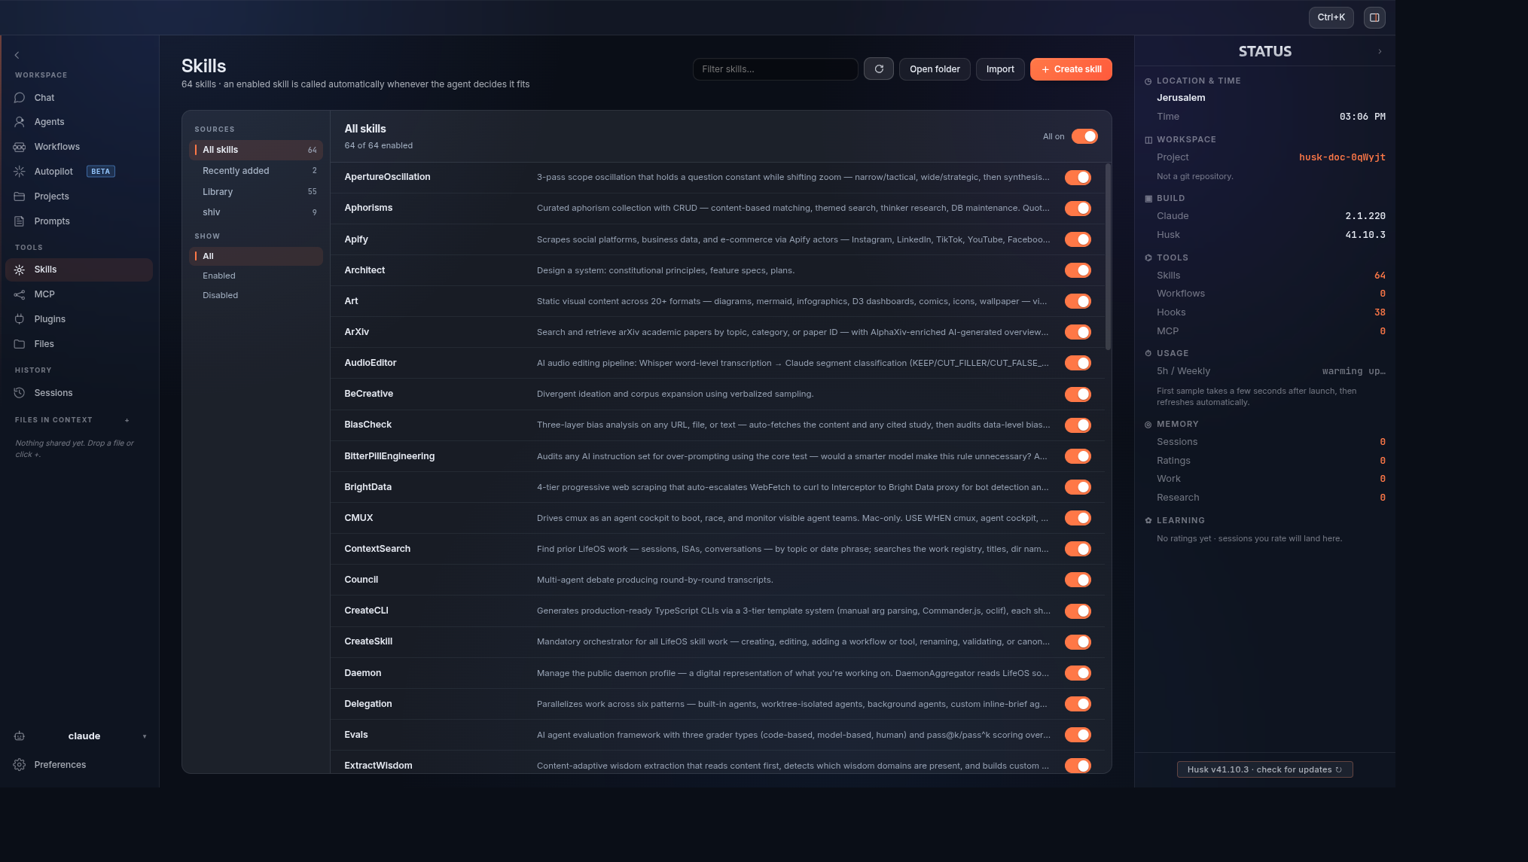This screenshot has width=1528, height=862.
Task: Show only Enabled skills
Action: [x=256, y=276]
